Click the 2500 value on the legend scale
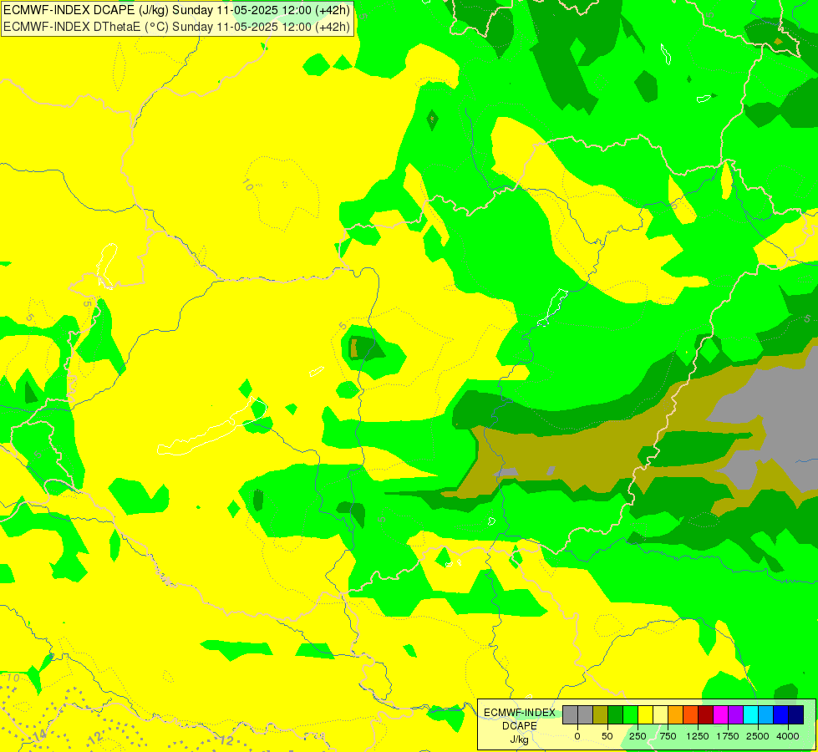This screenshot has height=752, width=818. click(x=758, y=736)
